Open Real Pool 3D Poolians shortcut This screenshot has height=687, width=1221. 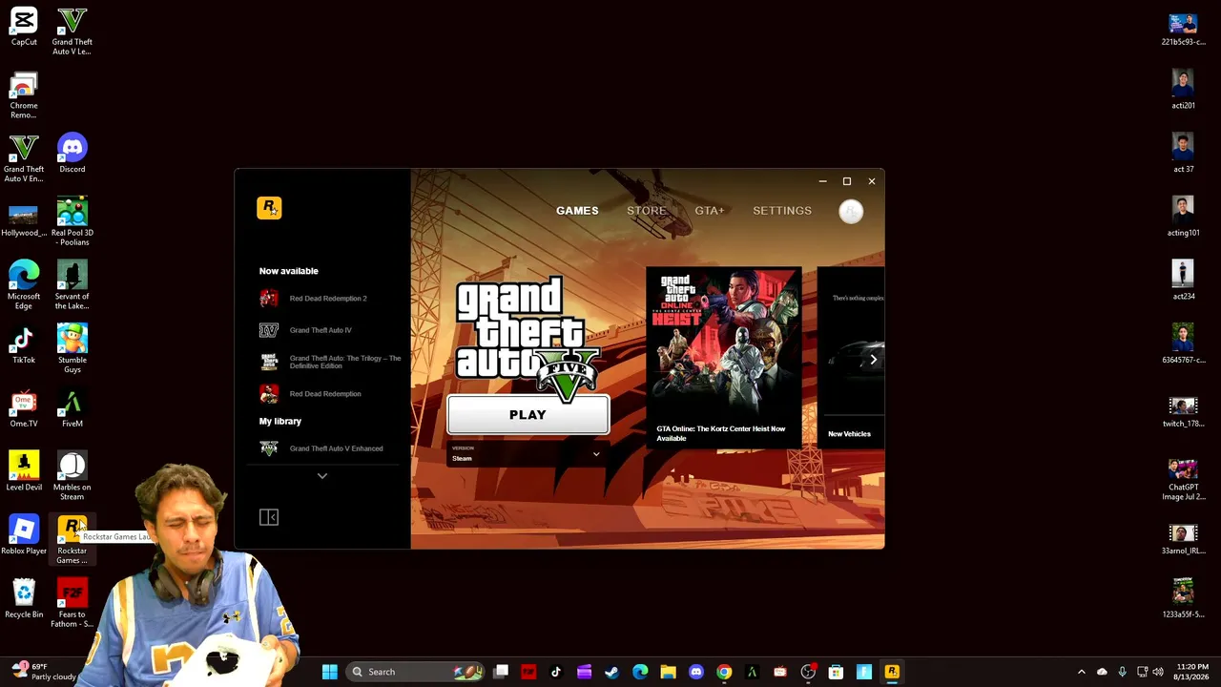click(x=72, y=221)
